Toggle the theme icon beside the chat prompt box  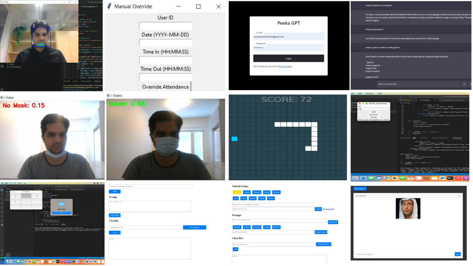point(464,84)
